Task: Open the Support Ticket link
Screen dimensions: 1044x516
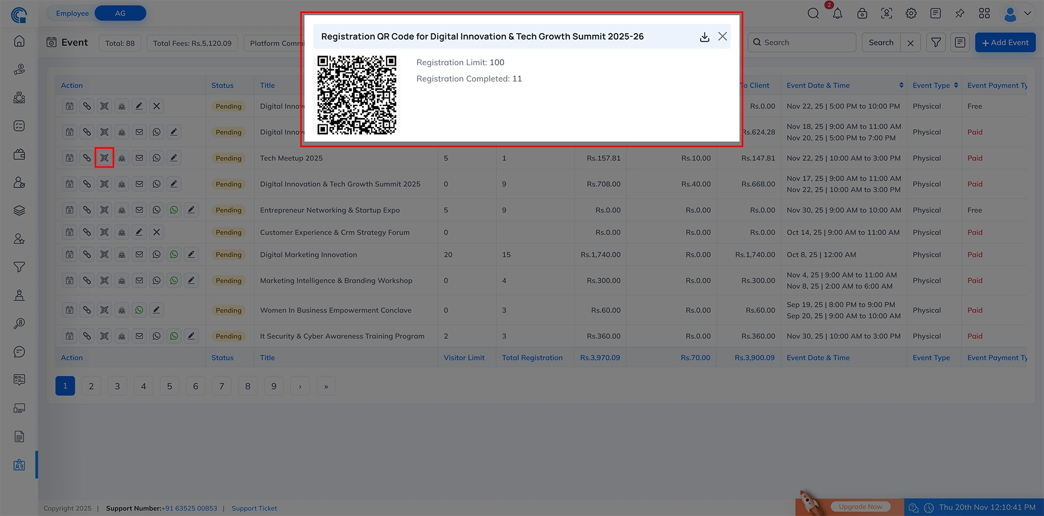Action: tap(254, 508)
